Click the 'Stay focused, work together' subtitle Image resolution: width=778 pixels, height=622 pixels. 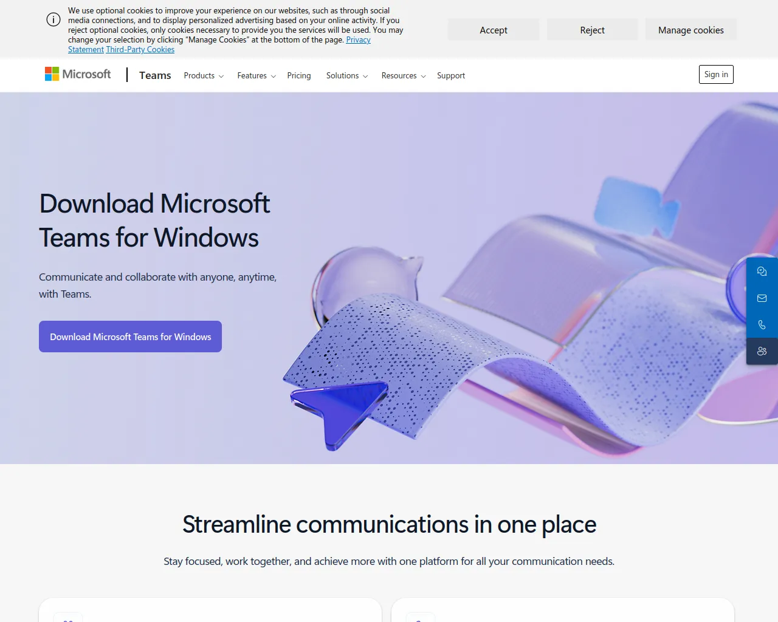[x=389, y=561]
